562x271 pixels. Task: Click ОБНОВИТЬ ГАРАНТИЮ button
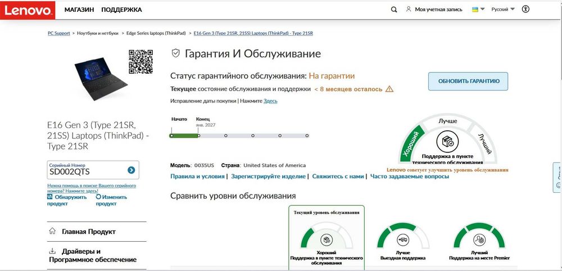click(x=468, y=81)
